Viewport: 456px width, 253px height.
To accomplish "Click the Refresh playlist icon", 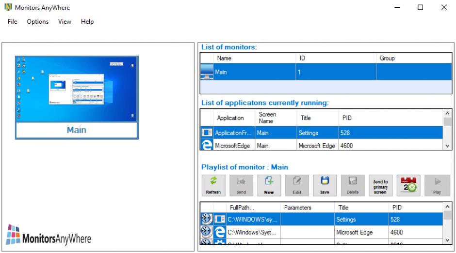I will 213,185.
